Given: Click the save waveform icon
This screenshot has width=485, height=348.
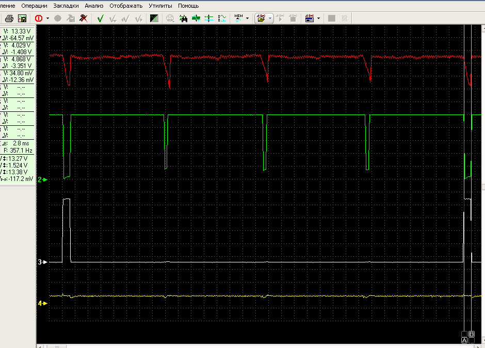Looking at the screenshot, I should (x=22, y=18).
